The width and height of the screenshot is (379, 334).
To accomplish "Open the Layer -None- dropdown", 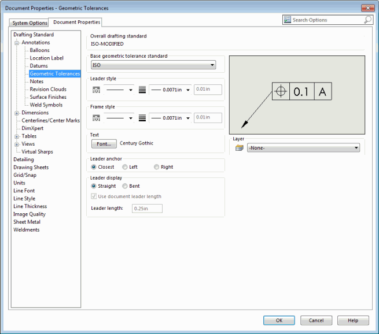I will pyautogui.click(x=303, y=148).
